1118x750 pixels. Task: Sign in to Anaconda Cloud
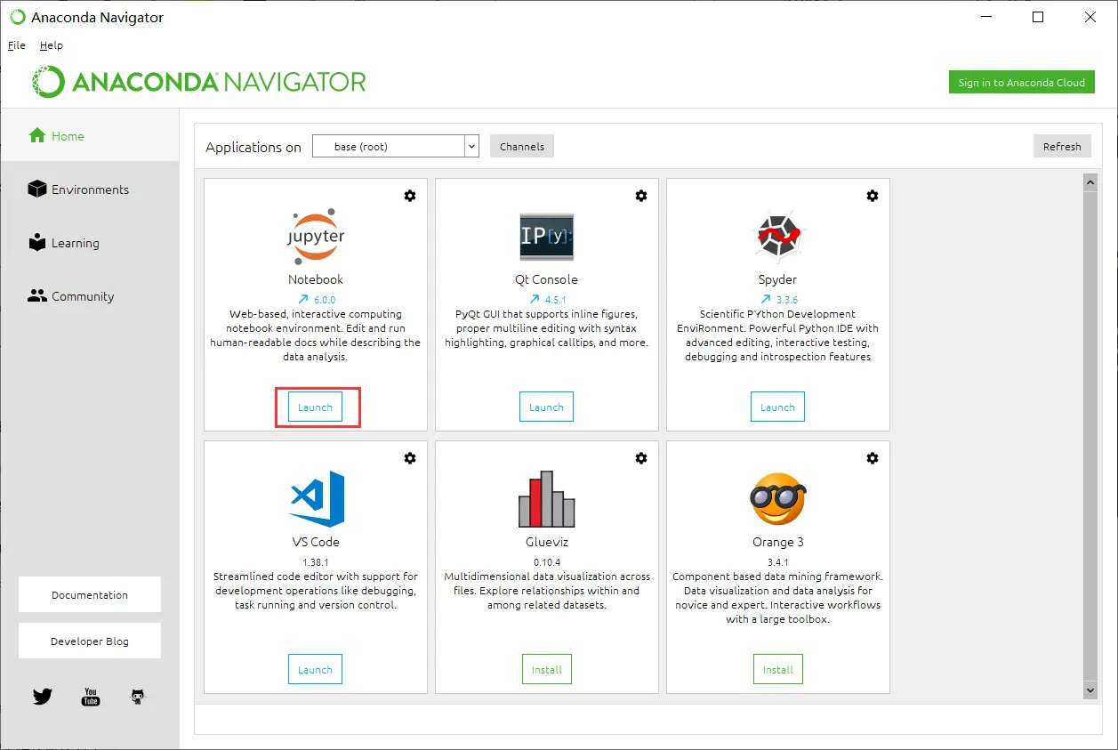point(1022,83)
